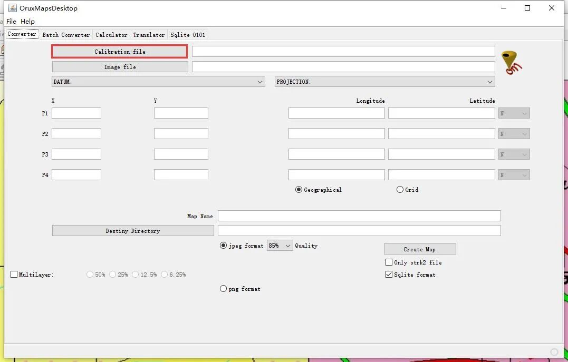Check the Only otrk2 file option

point(389,262)
